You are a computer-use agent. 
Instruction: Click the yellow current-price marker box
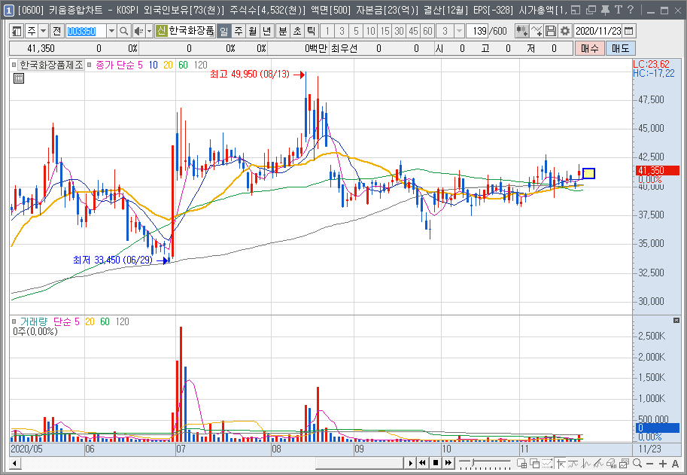588,174
